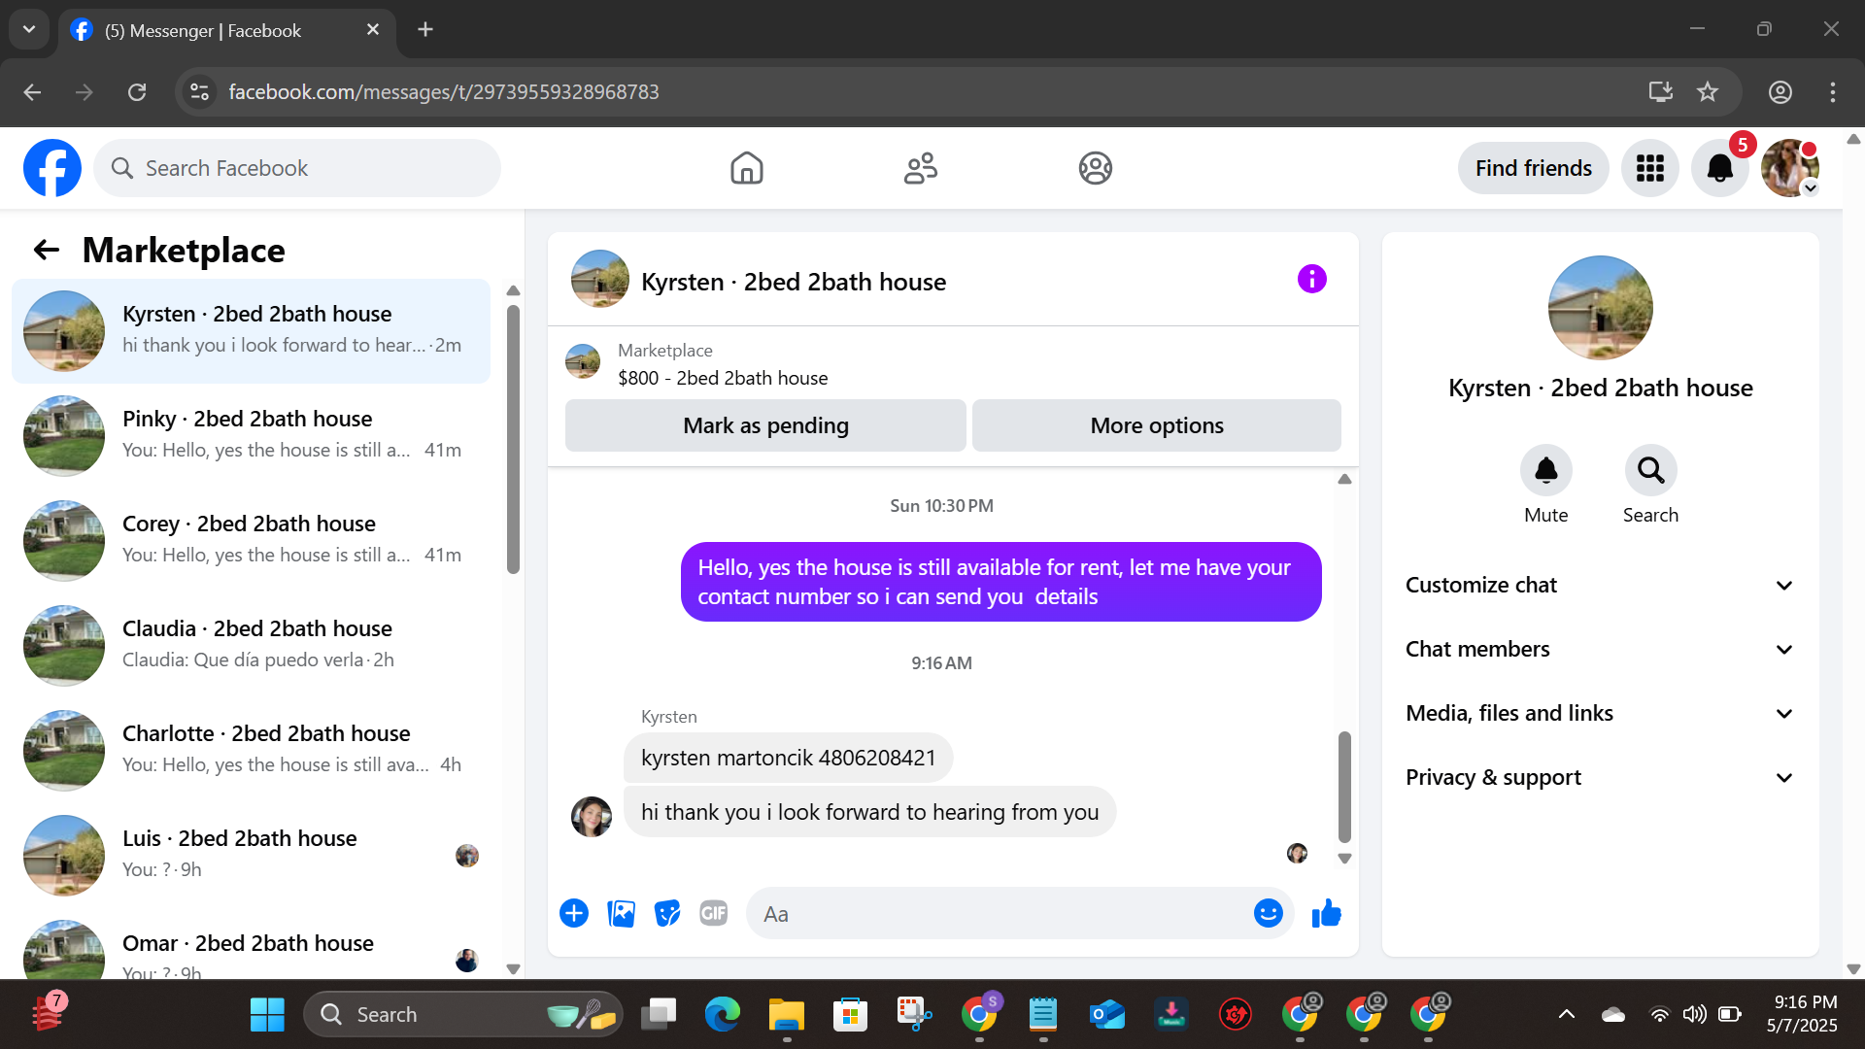Click the GIF chooser icon
This screenshot has width=1865, height=1049.
coord(713,914)
